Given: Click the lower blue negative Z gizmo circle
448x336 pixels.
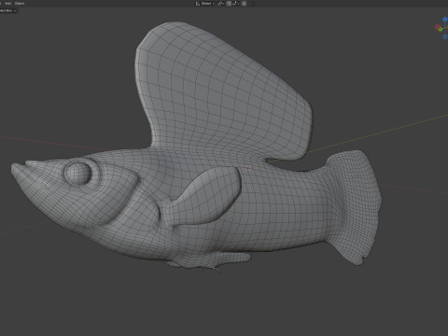Looking at the screenshot, I should [x=445, y=36].
